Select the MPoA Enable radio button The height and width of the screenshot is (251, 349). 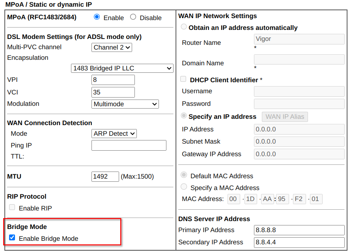[97, 17]
